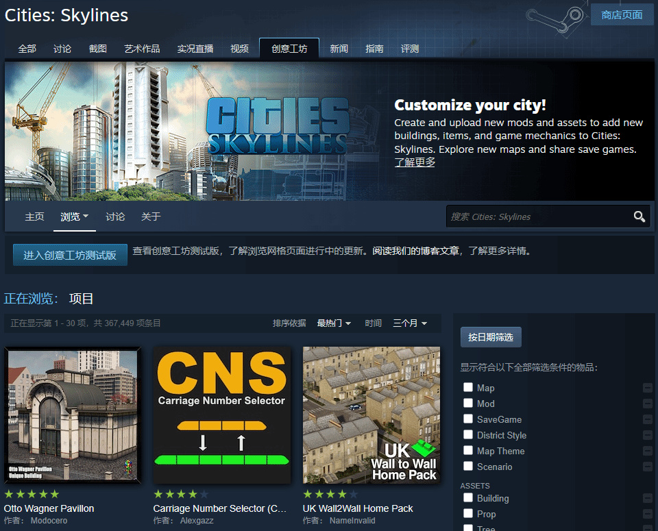Open author NameInvalid's profile
Image resolution: width=658 pixels, height=531 pixels.
tap(352, 521)
